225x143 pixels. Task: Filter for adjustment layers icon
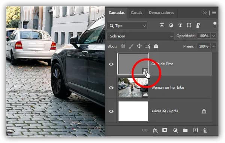coord(171,25)
